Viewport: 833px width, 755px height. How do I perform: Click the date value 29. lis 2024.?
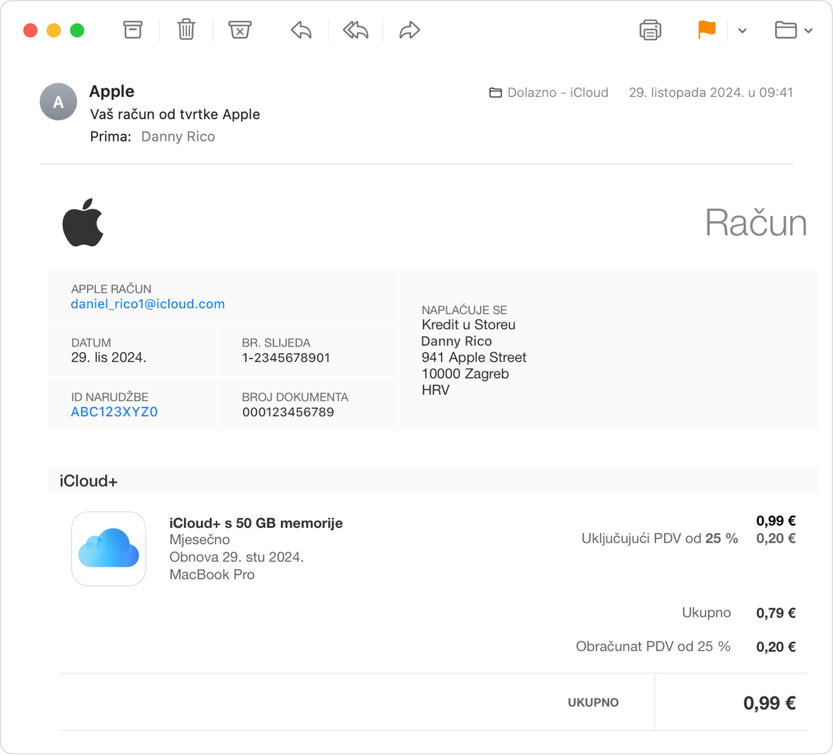109,358
